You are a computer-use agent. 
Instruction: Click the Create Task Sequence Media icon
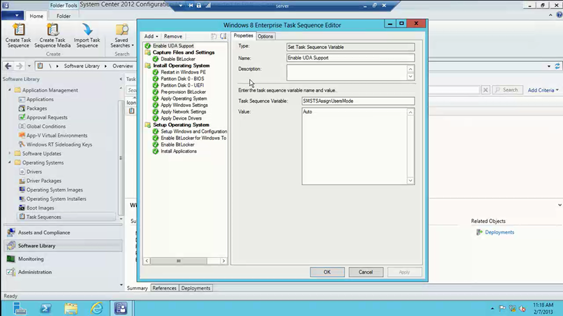coord(53,31)
